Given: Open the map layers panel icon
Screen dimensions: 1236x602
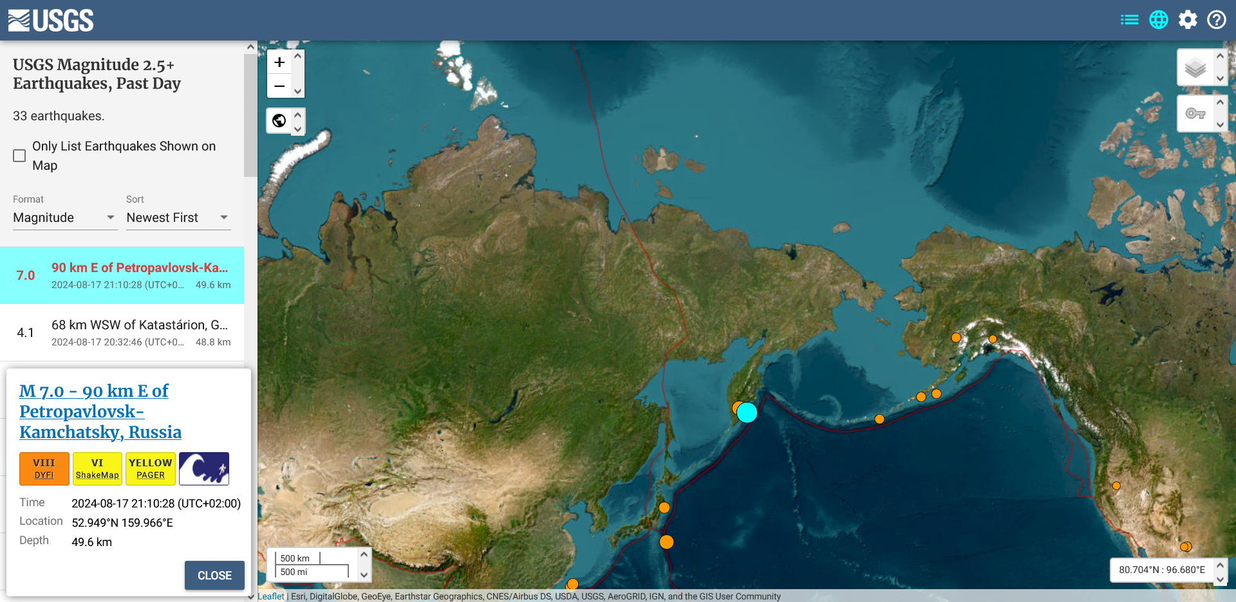Looking at the screenshot, I should [1195, 67].
